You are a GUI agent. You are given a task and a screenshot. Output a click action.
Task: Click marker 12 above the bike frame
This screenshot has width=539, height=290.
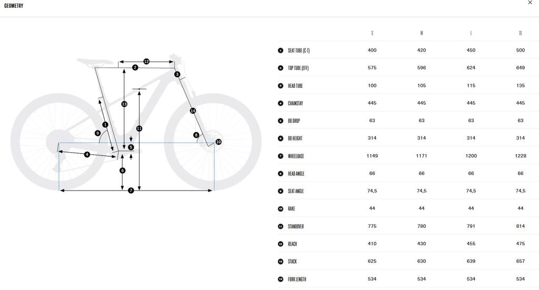[x=146, y=62]
